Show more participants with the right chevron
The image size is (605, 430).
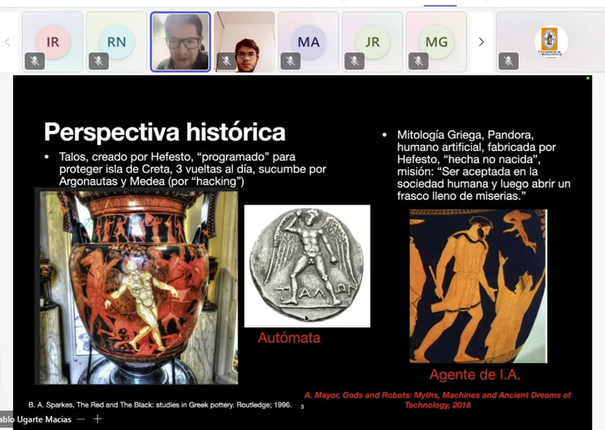481,42
